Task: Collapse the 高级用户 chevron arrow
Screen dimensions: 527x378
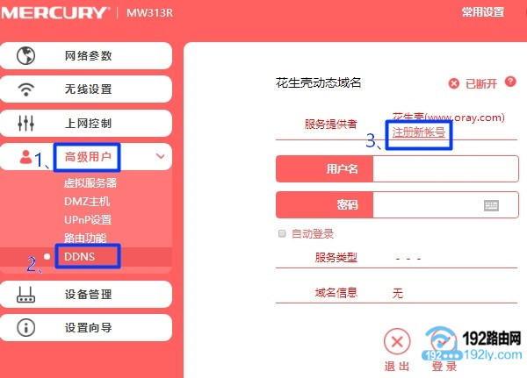Action: pos(161,156)
